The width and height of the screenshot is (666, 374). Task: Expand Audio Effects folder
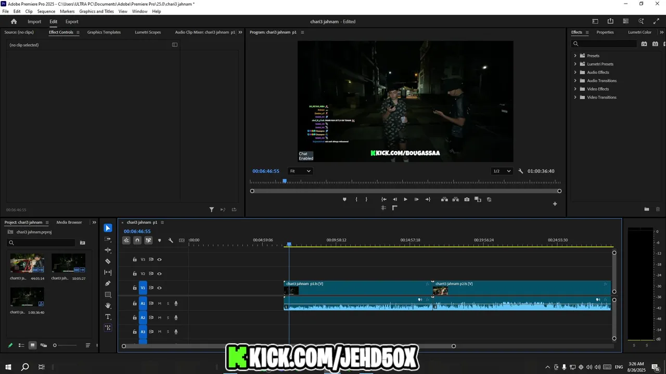pyautogui.click(x=575, y=72)
